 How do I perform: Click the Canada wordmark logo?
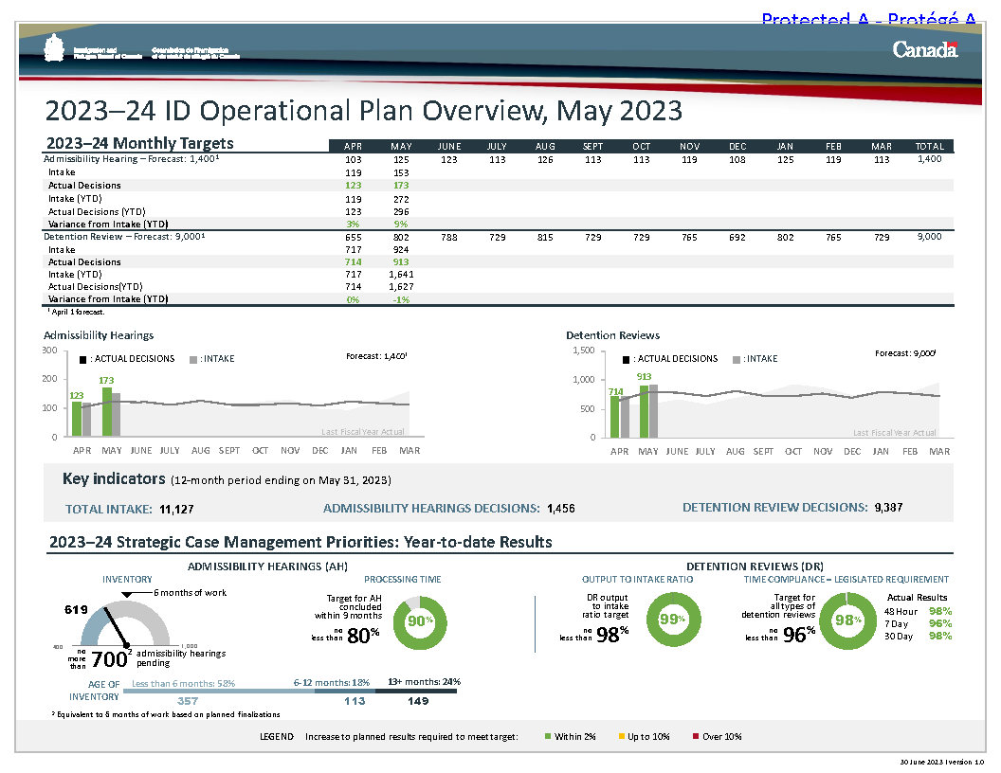925,50
